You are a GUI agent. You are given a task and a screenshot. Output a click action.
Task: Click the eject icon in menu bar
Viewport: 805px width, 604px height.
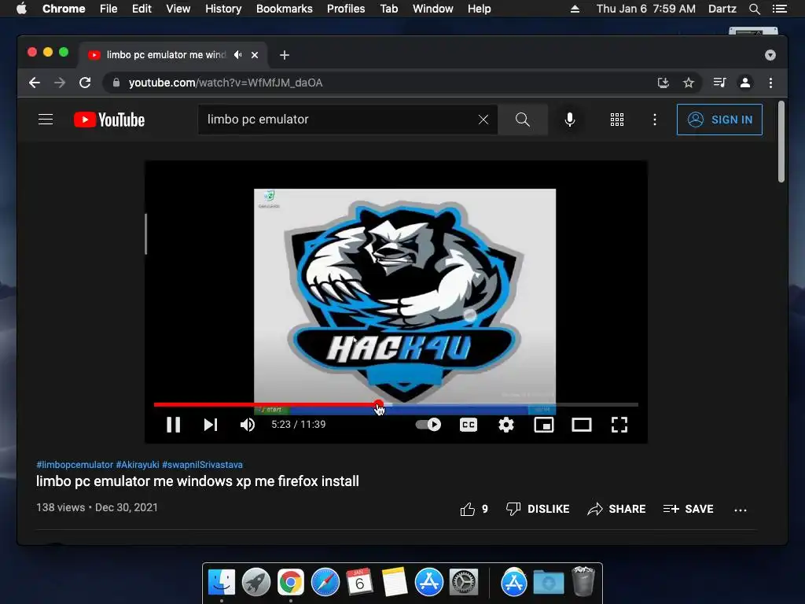tap(575, 9)
